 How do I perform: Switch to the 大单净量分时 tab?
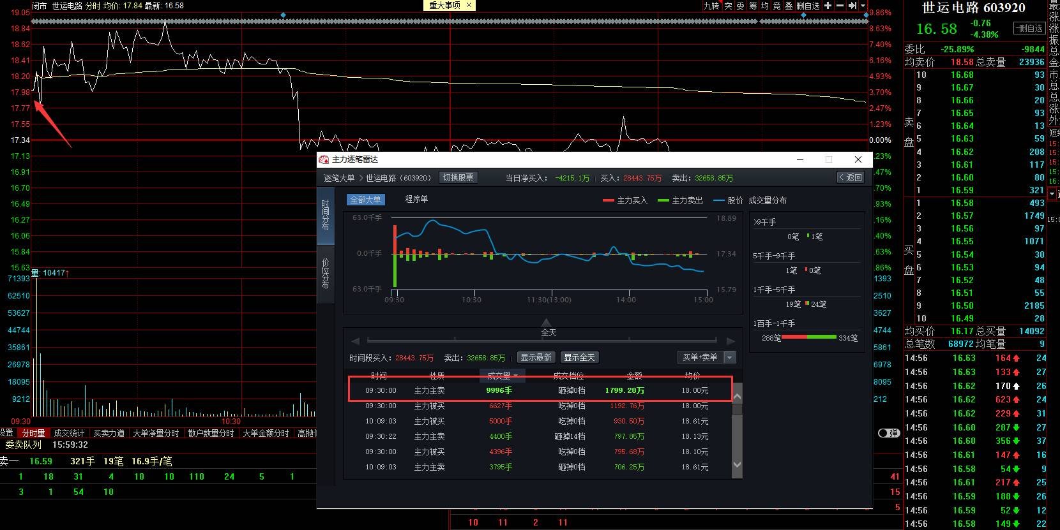tap(156, 433)
